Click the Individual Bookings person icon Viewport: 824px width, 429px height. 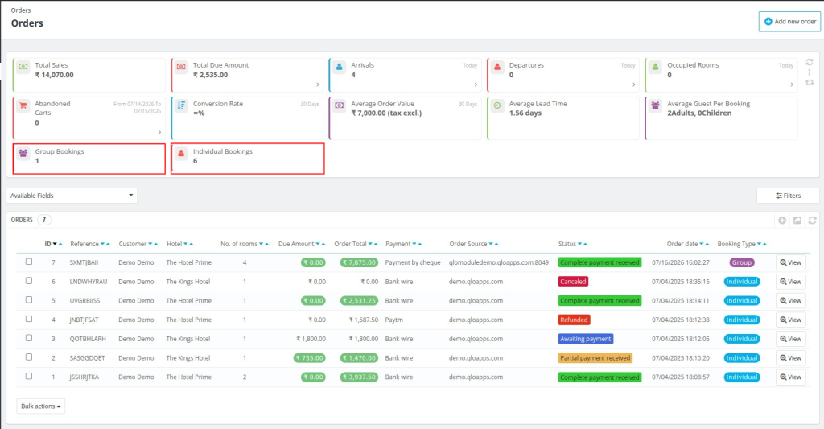pos(181,154)
